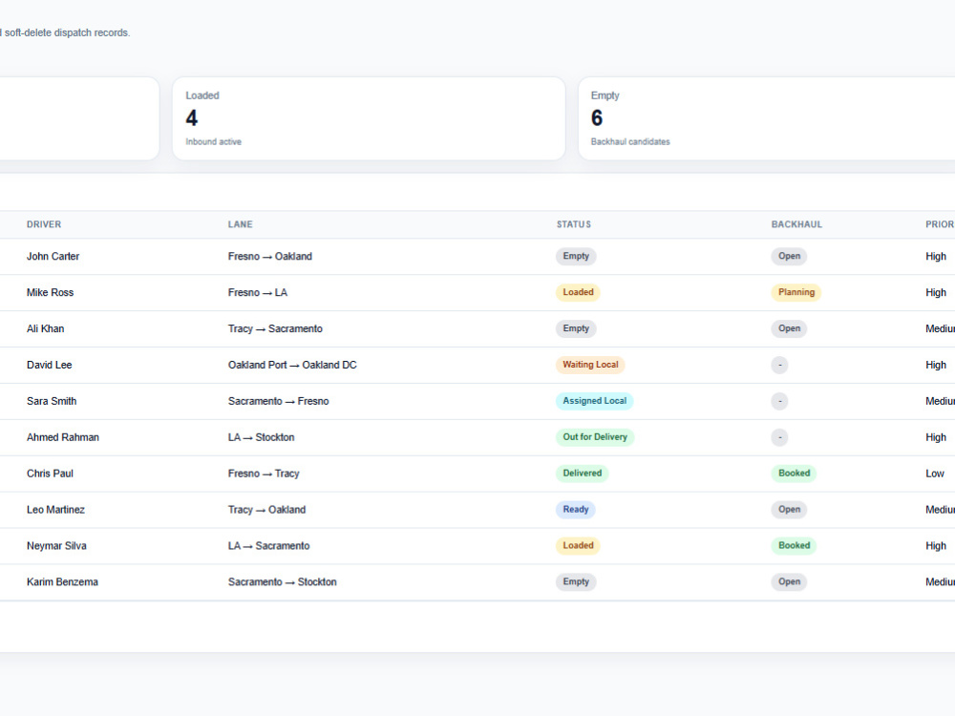The image size is (955, 716).
Task: Click the Sacramento → Fresno lane
Action: coord(278,401)
